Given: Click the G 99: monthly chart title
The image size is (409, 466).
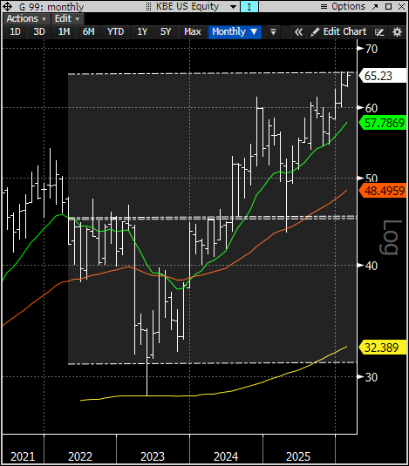Looking at the screenshot, I should point(51,7).
